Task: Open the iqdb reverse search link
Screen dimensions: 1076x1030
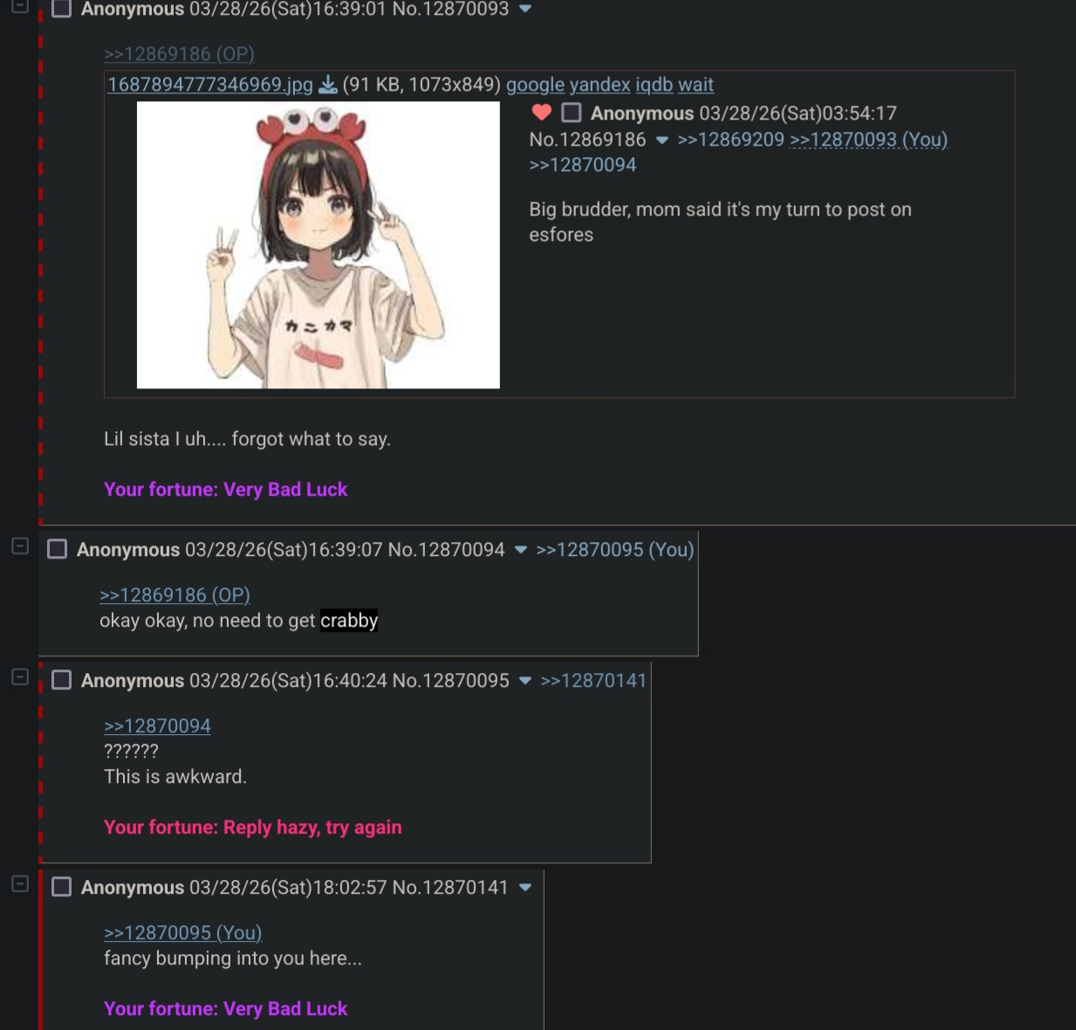Action: (x=654, y=85)
